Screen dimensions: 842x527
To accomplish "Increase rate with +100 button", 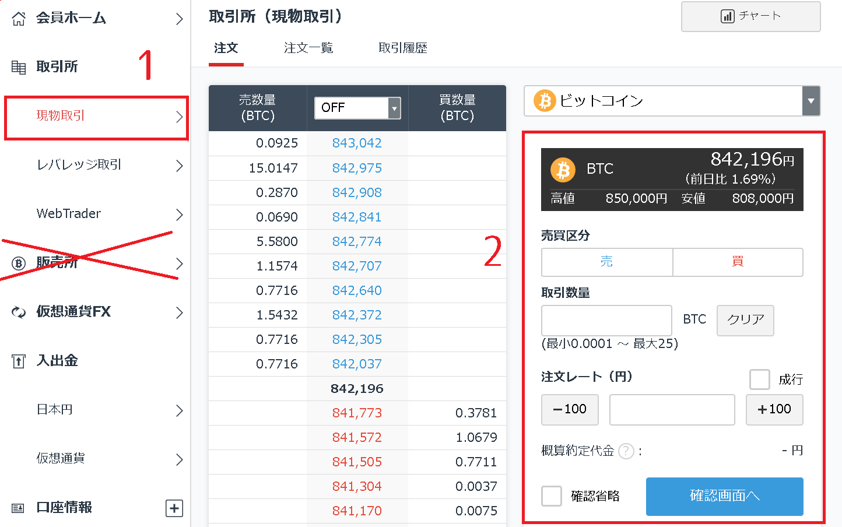I will click(774, 410).
